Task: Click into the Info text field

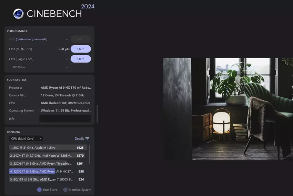Action: [x=65, y=119]
